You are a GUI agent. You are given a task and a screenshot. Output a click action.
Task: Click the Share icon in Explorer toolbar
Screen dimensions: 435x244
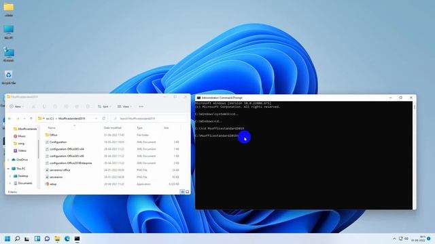(x=77, y=106)
